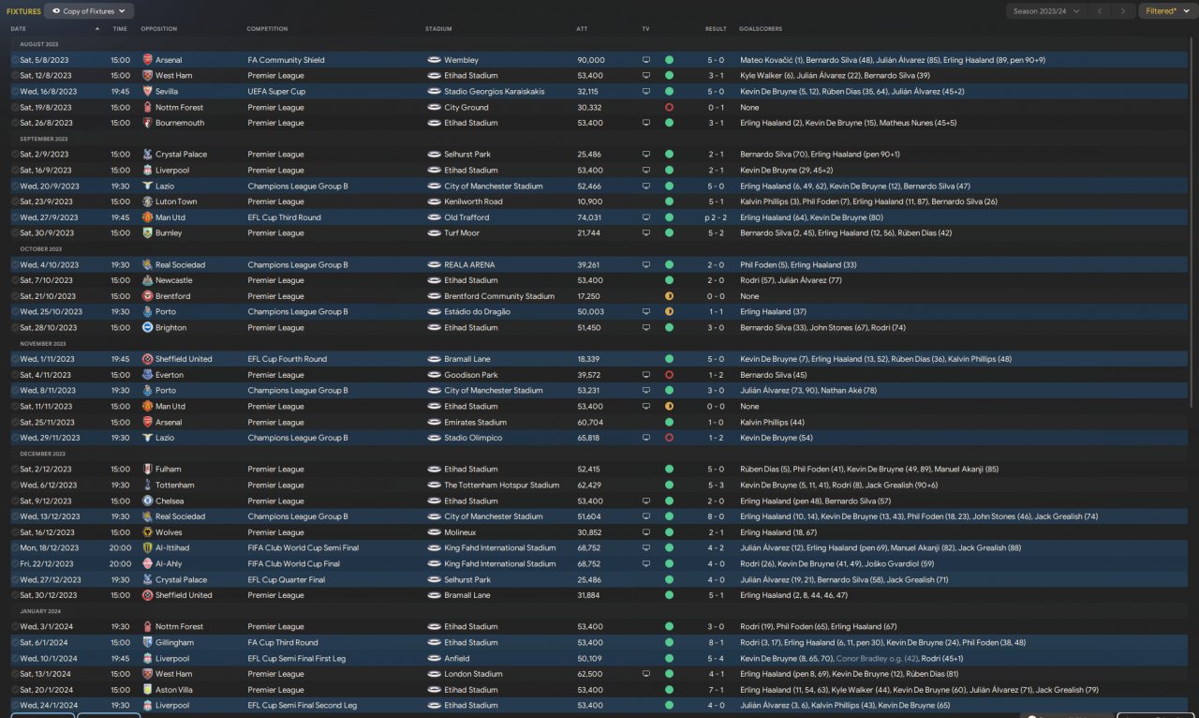Sort by the Att column header
The width and height of the screenshot is (1199, 718).
(583, 29)
